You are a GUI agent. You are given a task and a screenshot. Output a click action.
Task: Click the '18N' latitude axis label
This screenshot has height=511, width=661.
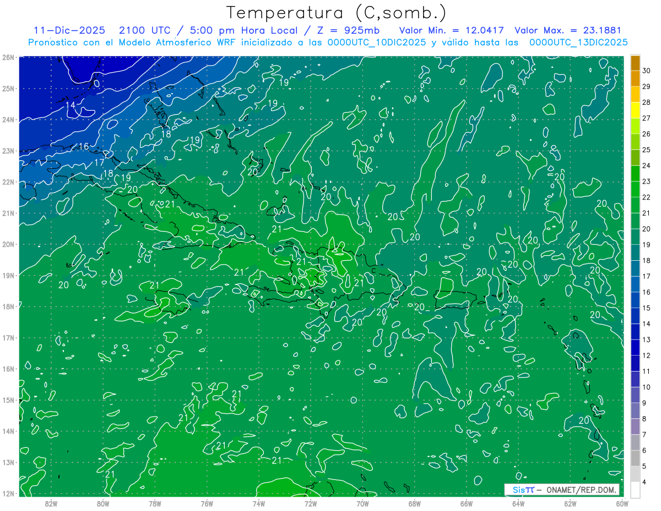tap(8, 306)
